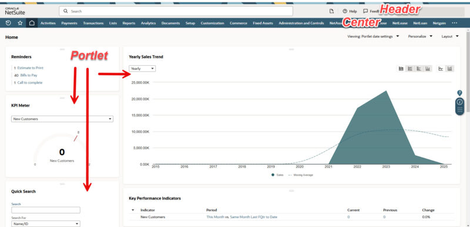Open the New Customers KPI Meter dropdown

pos(62,119)
